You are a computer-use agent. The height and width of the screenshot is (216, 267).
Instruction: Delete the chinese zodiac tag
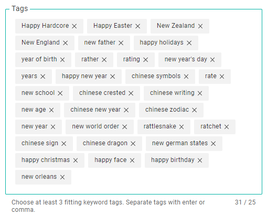195,110
